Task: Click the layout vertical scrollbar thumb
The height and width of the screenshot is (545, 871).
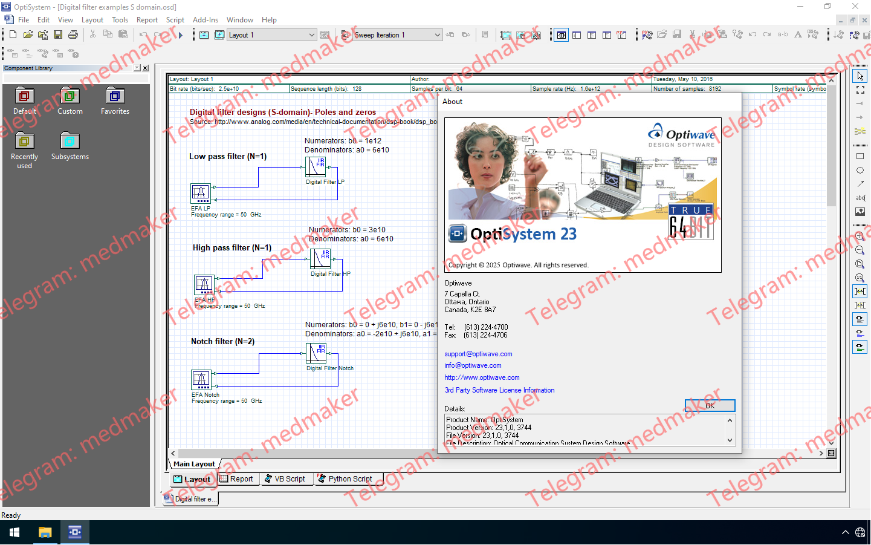Action: click(831, 145)
